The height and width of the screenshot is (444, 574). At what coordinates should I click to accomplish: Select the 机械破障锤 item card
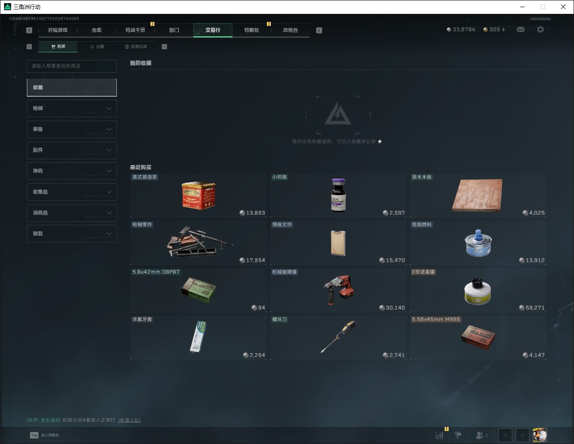coord(338,289)
